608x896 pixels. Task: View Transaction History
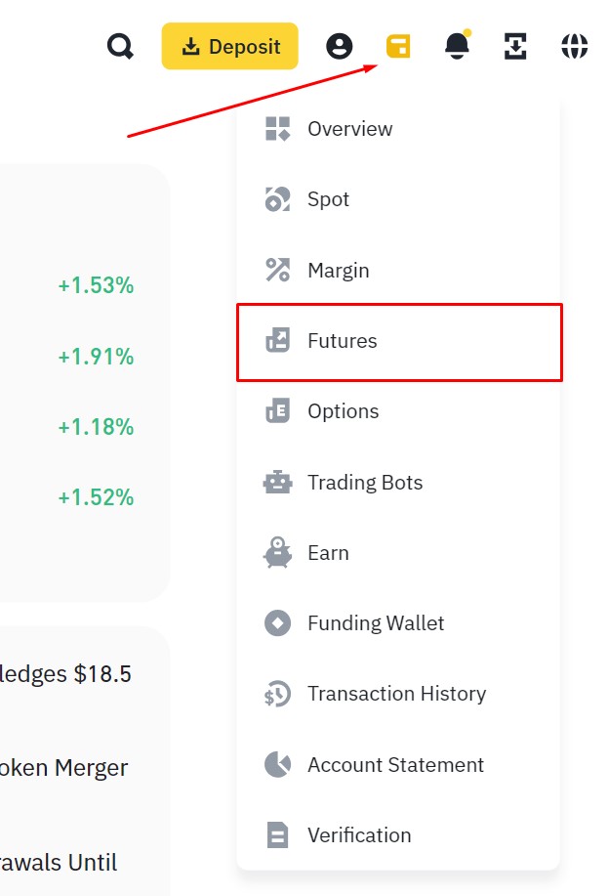[396, 694]
